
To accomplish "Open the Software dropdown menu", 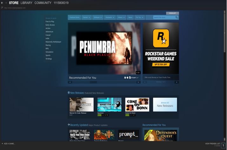I will 98,17.
